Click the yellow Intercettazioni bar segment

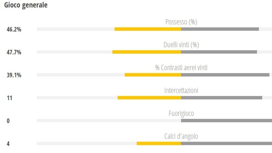click(149, 98)
